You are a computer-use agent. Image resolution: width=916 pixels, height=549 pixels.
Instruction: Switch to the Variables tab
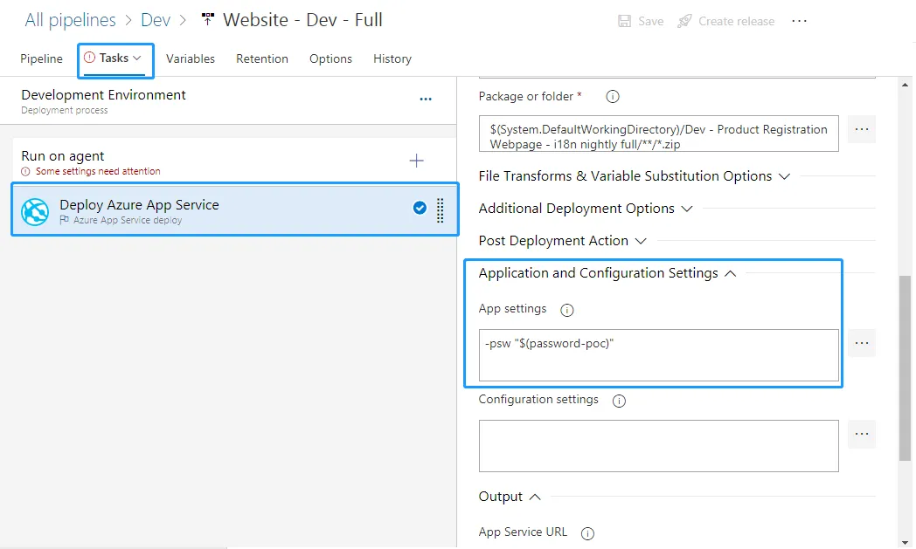(x=191, y=58)
